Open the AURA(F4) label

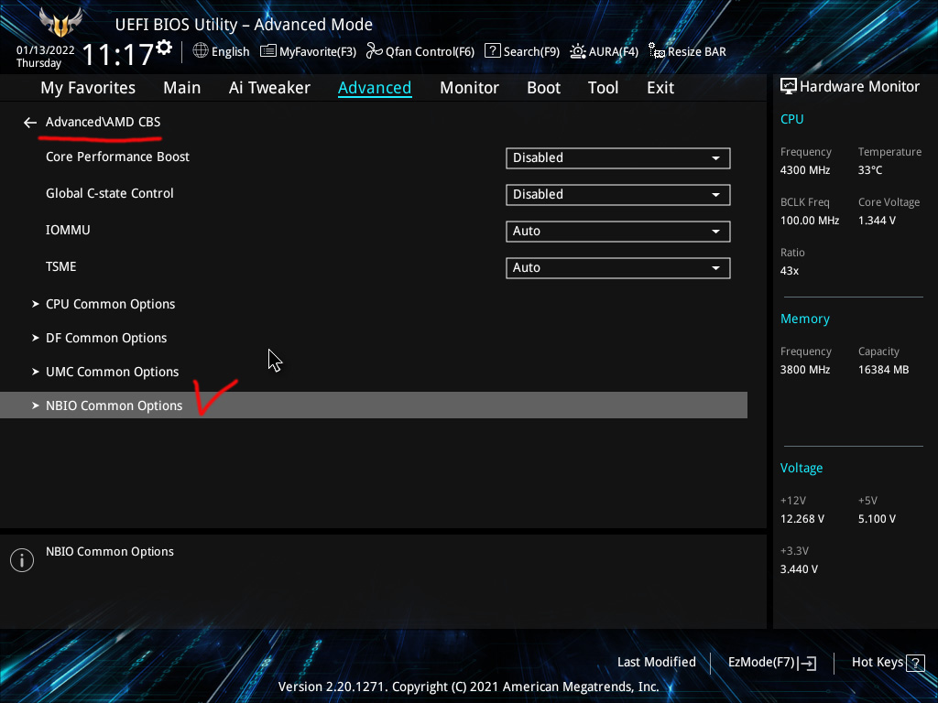[x=613, y=51]
